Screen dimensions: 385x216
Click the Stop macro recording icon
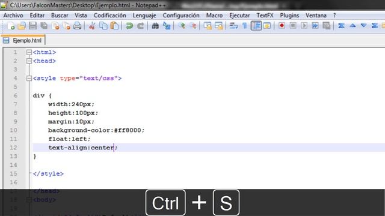tap(293, 25)
